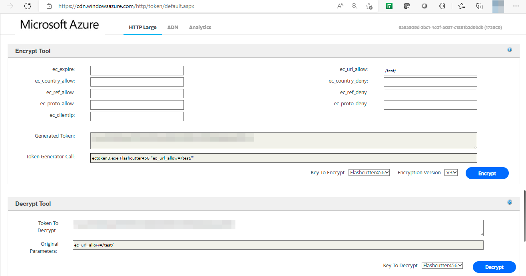Screen dimensions: 526x276
Task: Click the site info lock icon
Action: pos(49,6)
